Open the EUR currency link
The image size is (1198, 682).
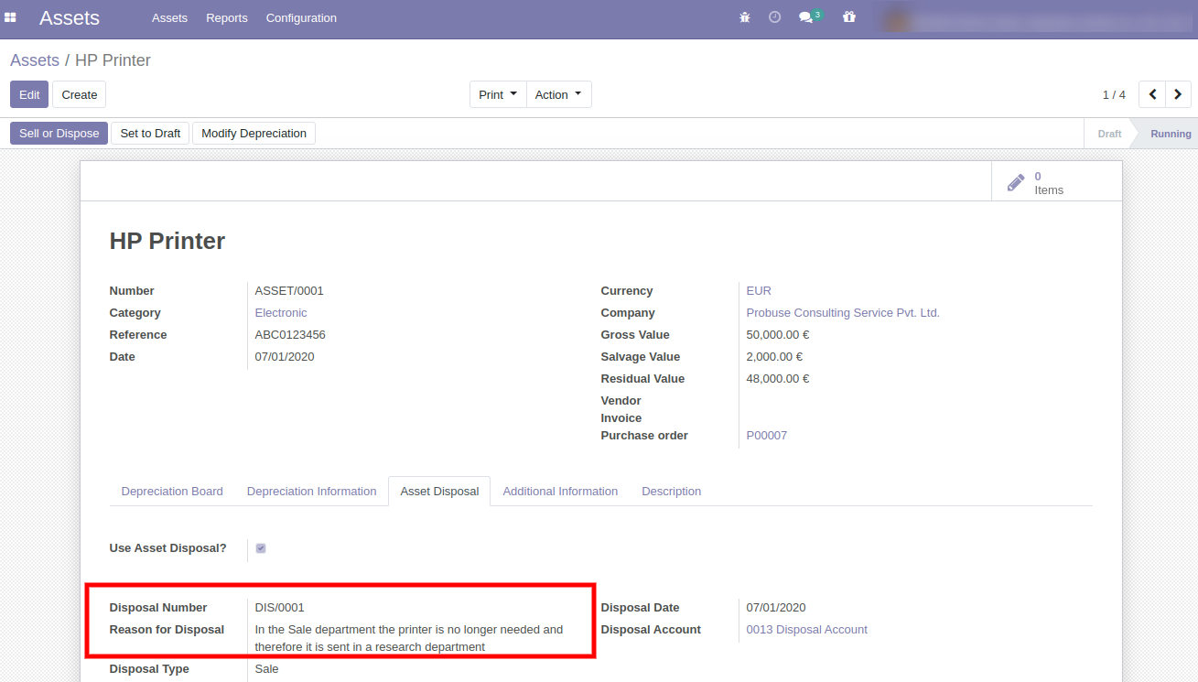click(x=759, y=291)
